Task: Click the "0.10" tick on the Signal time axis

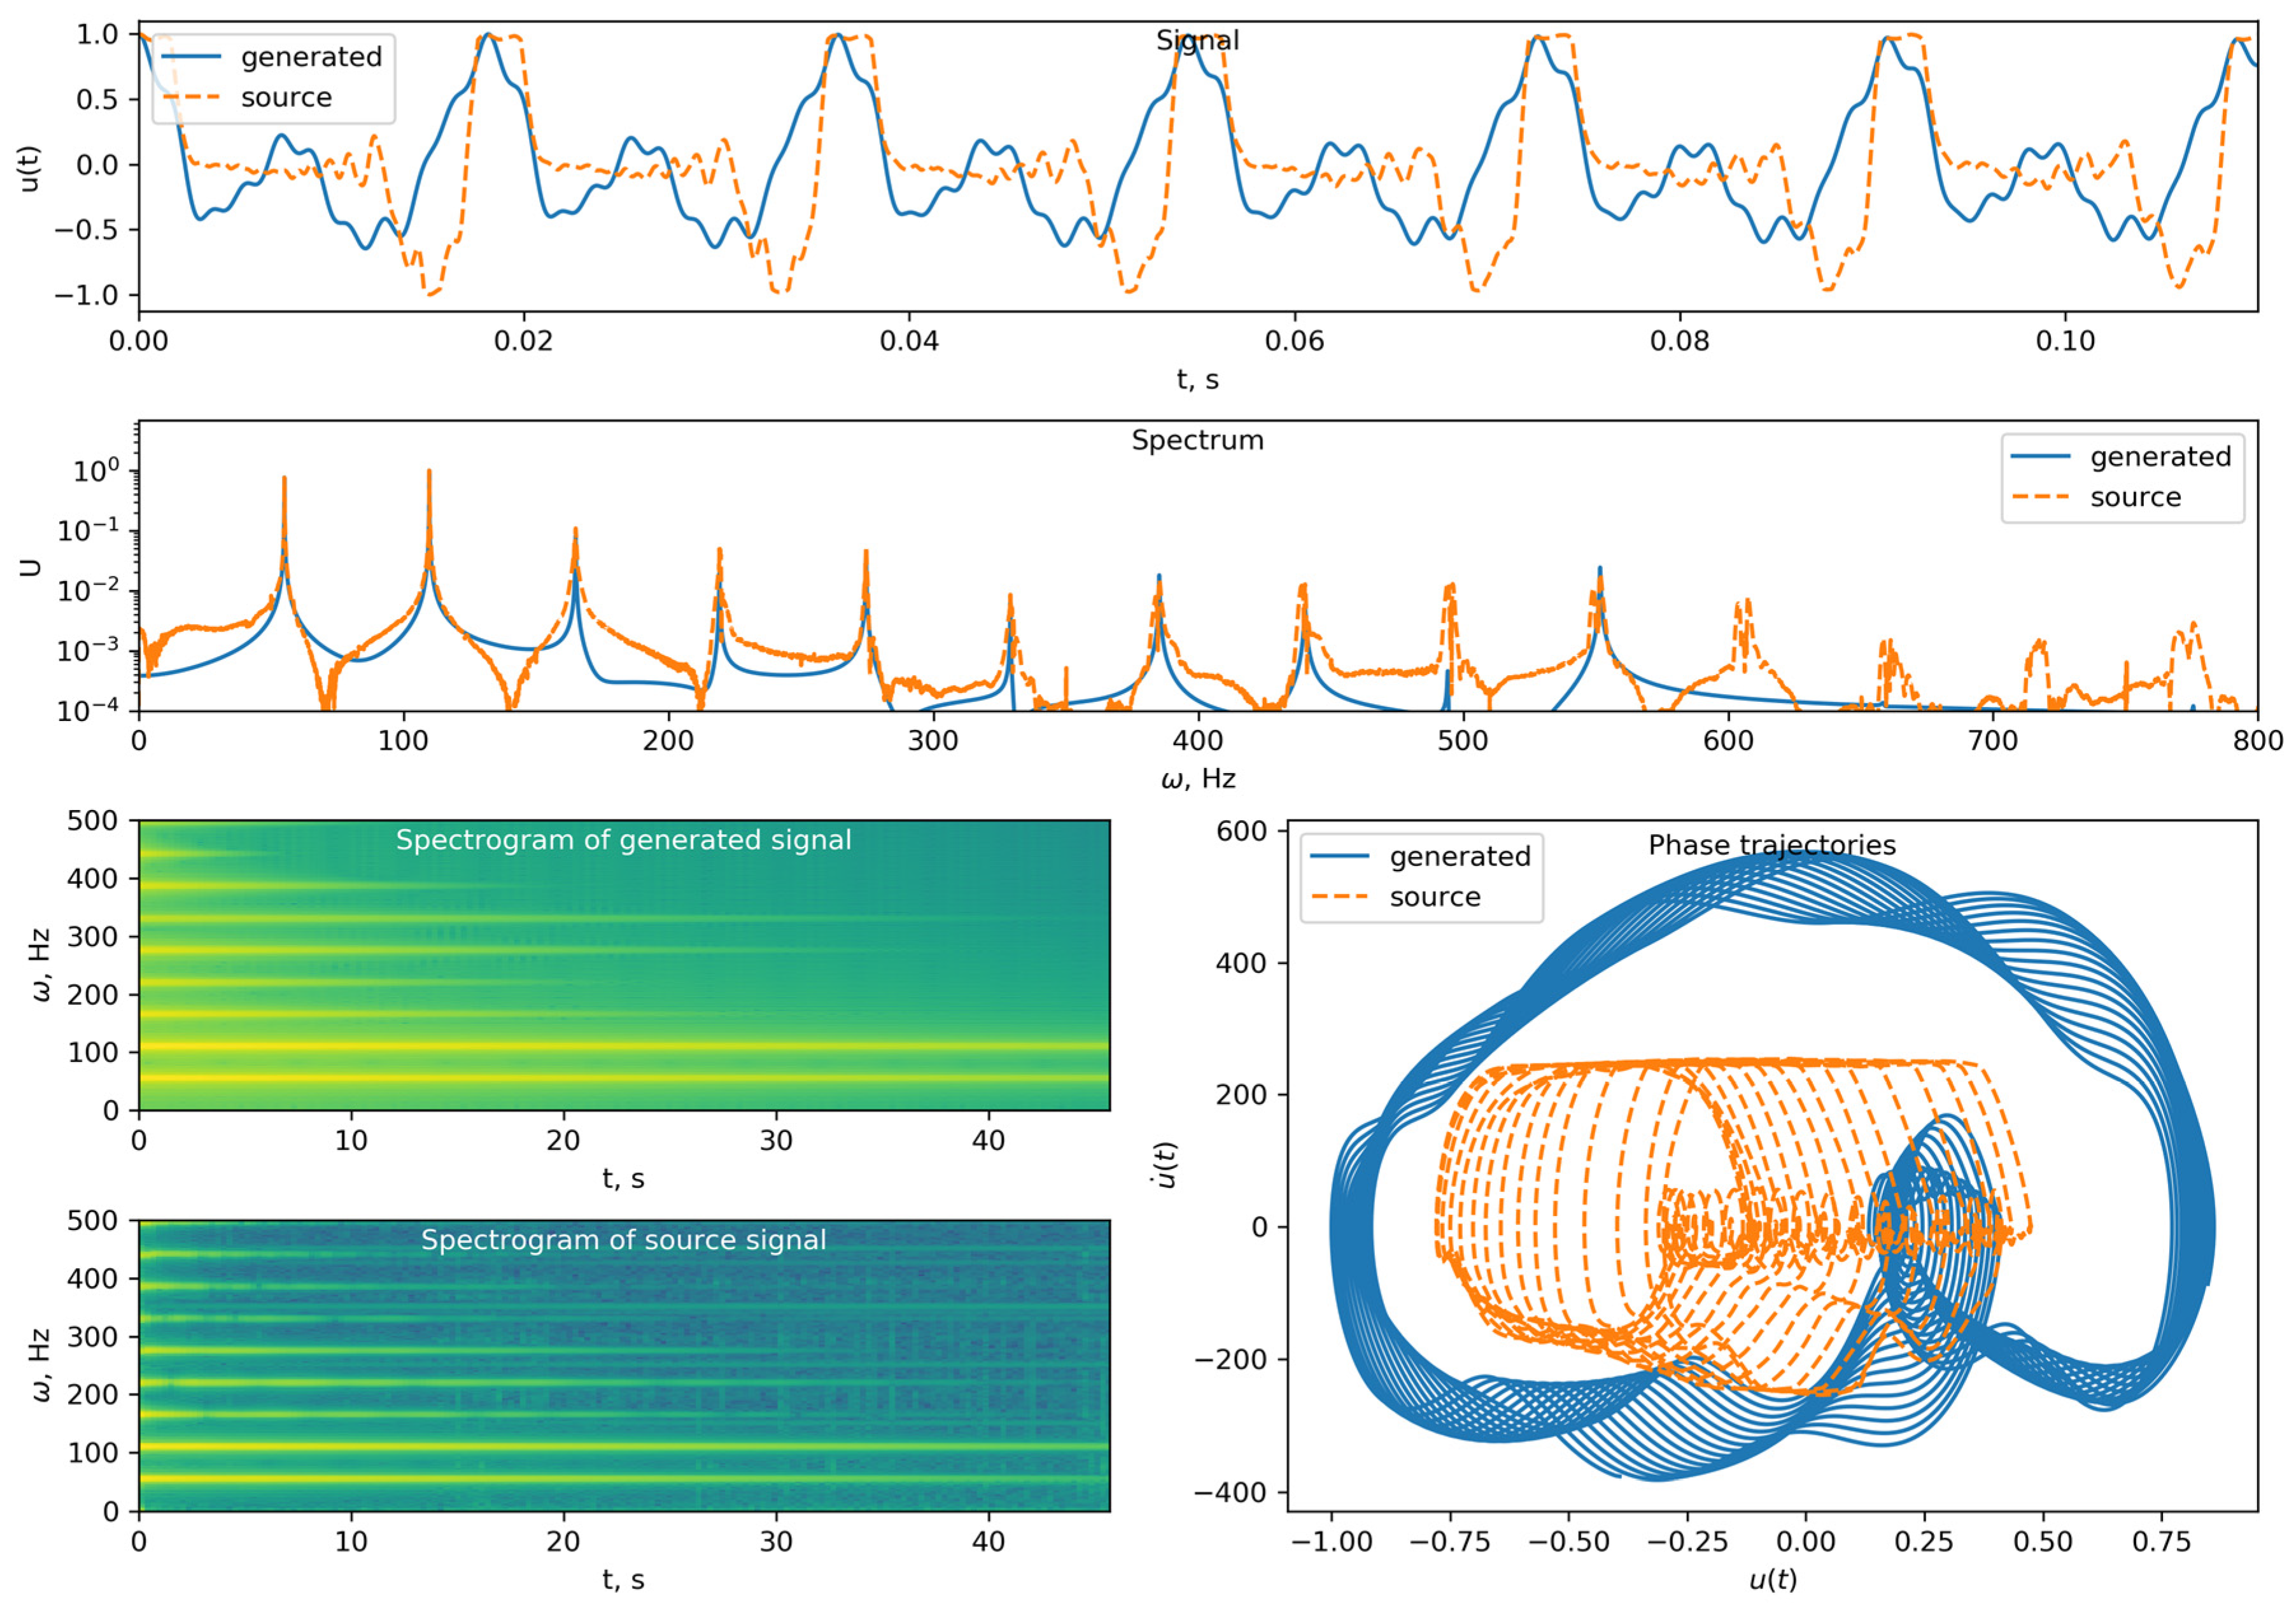Action: click(x=2065, y=342)
